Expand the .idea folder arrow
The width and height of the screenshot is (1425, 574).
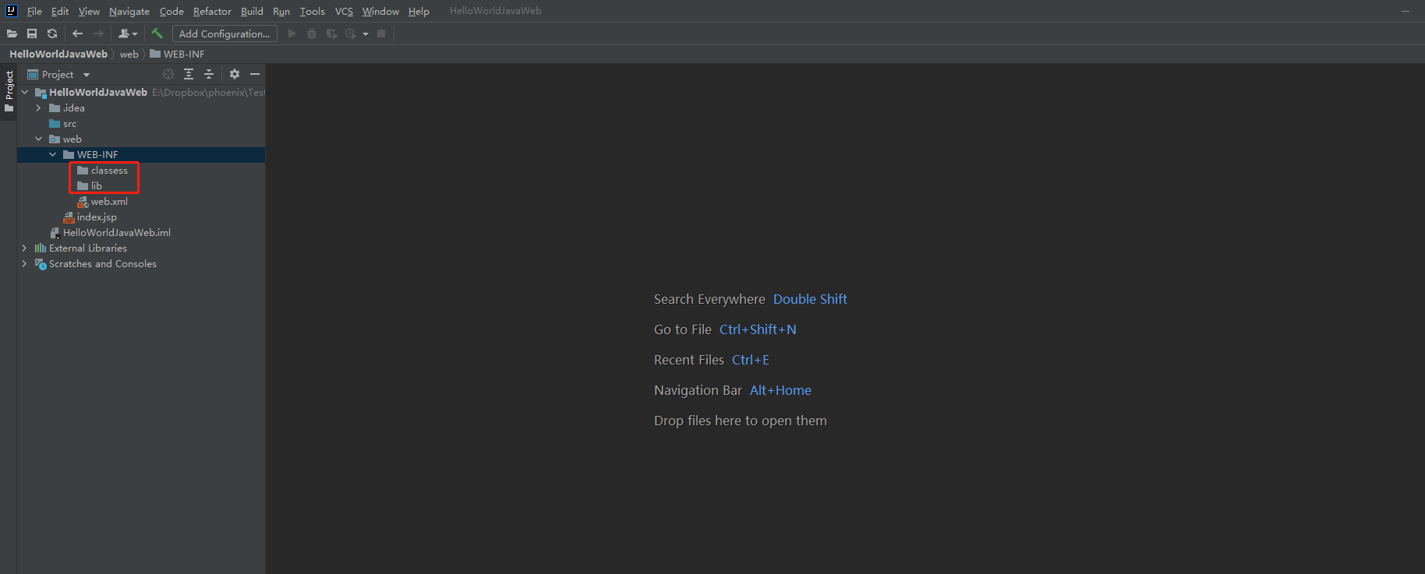[x=39, y=107]
